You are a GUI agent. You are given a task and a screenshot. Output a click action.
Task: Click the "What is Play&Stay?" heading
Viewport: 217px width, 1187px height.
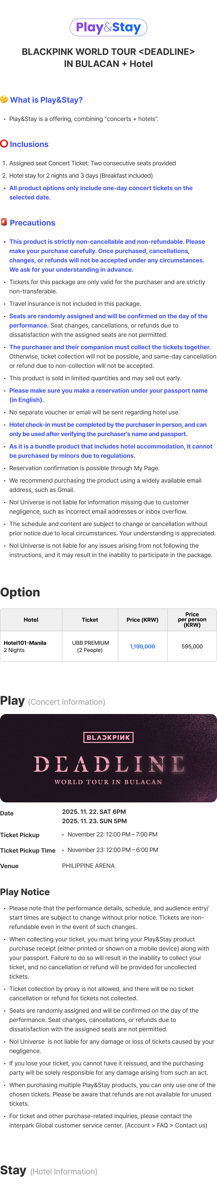[x=46, y=100]
